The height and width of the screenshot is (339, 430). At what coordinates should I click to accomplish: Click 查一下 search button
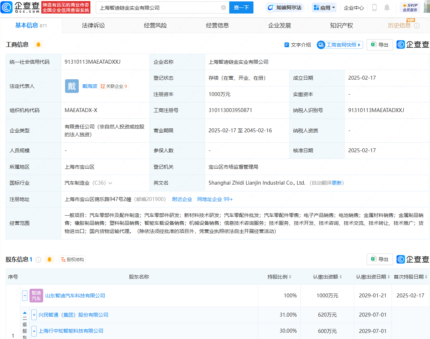pos(241,7)
